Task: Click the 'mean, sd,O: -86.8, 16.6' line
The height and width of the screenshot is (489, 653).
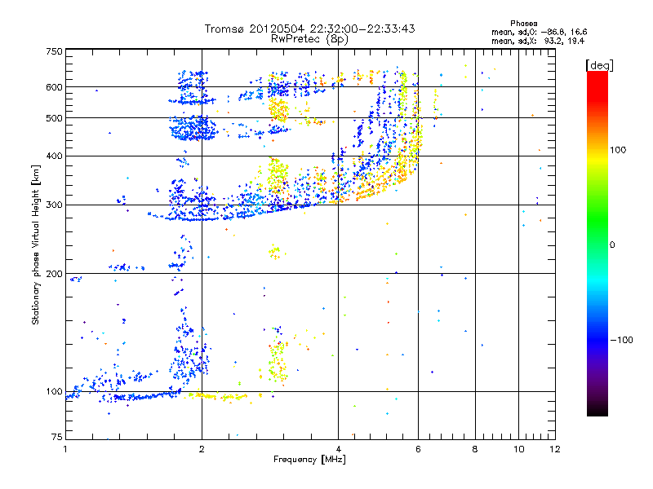Action: 540,32
